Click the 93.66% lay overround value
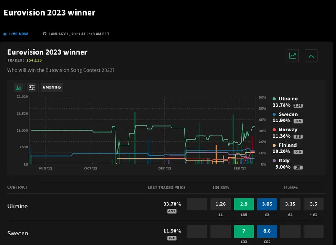 [290, 188]
